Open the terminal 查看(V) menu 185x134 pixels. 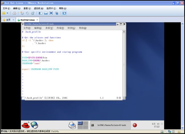point(49,28)
